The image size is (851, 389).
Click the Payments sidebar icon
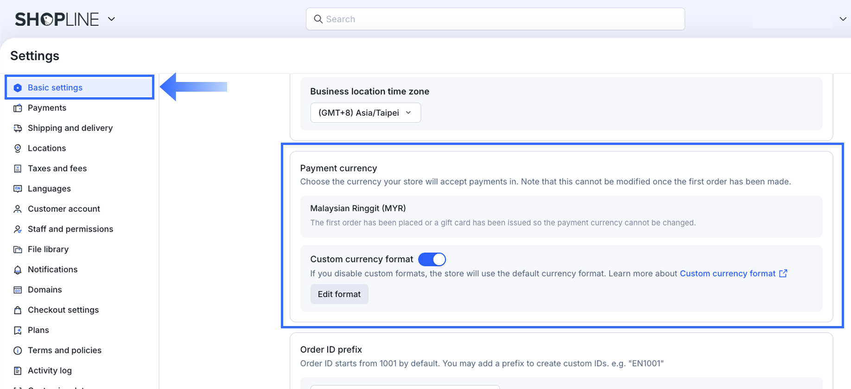coord(18,108)
